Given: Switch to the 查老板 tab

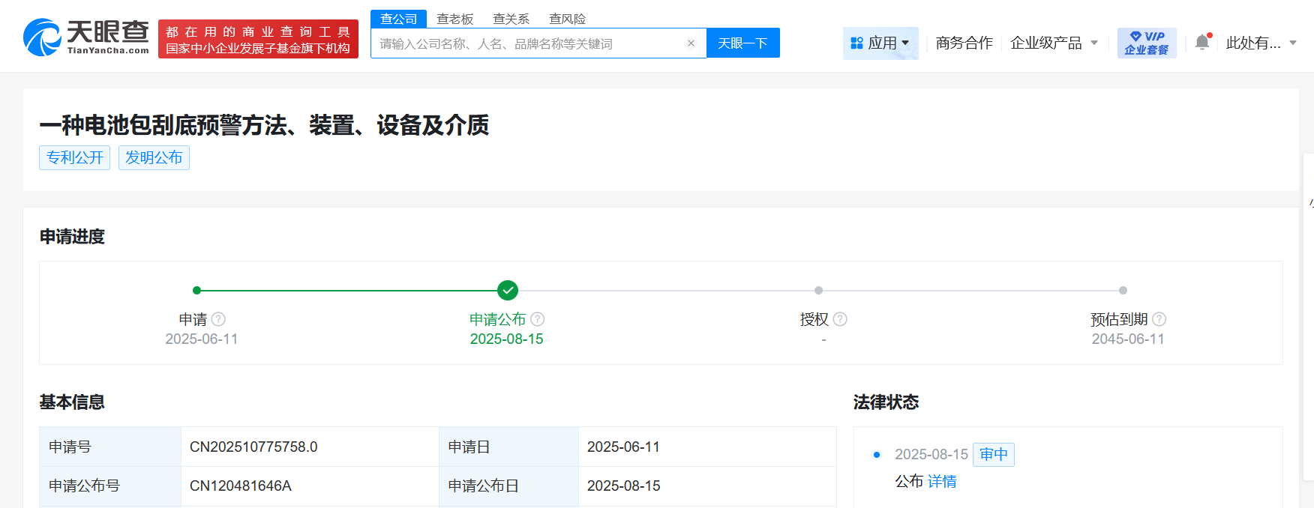Looking at the screenshot, I should pos(455,19).
